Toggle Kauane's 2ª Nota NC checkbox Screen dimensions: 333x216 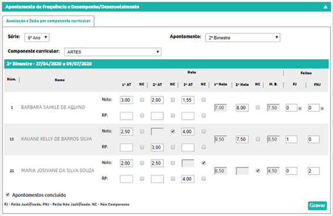pos(258,139)
